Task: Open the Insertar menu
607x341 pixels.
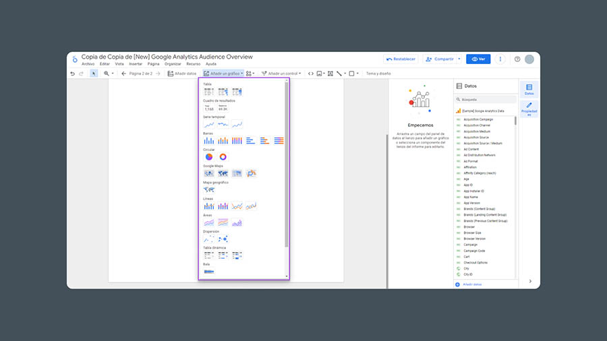Action: [136, 64]
